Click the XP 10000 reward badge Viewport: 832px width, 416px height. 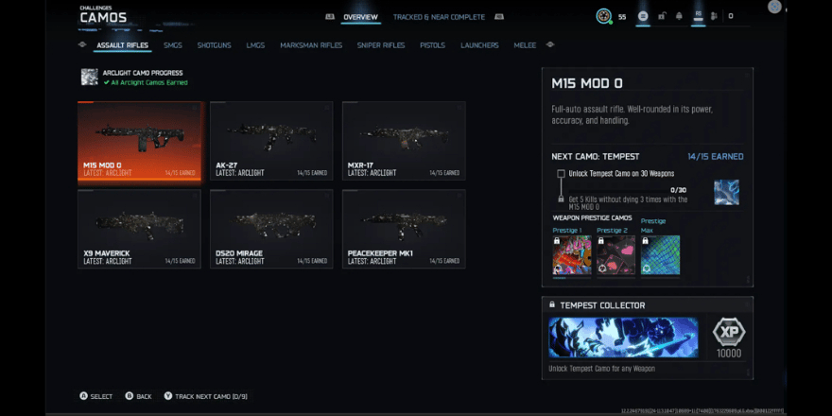pos(728,333)
